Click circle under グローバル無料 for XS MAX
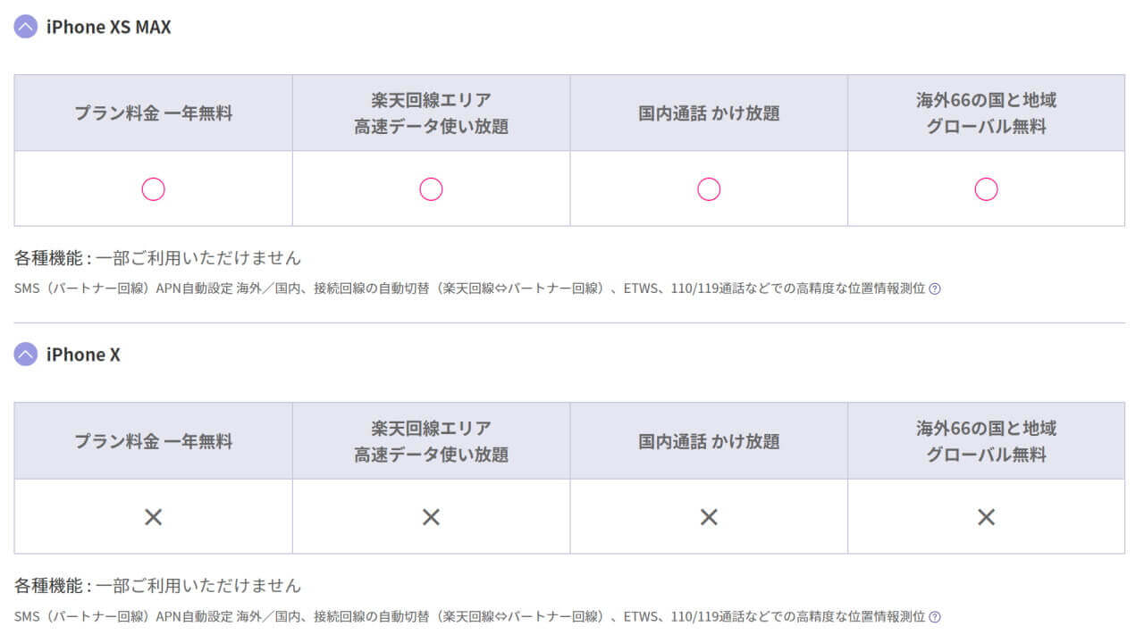1144x643 pixels. [986, 189]
